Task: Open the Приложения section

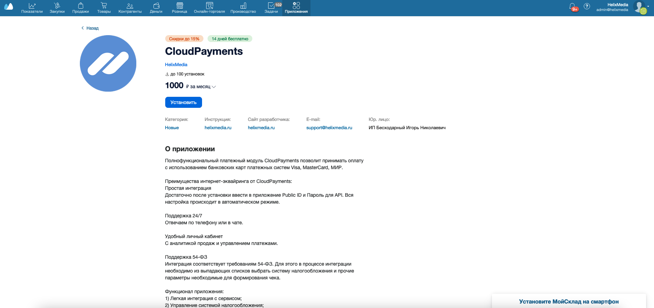Action: click(296, 8)
